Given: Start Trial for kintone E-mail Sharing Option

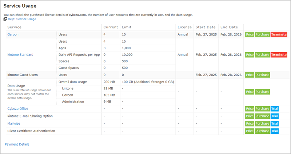Looking at the screenshot, I should point(275,116).
